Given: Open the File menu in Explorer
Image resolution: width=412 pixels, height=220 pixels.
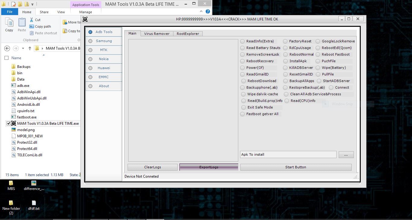Looking at the screenshot, I should click(10, 12).
